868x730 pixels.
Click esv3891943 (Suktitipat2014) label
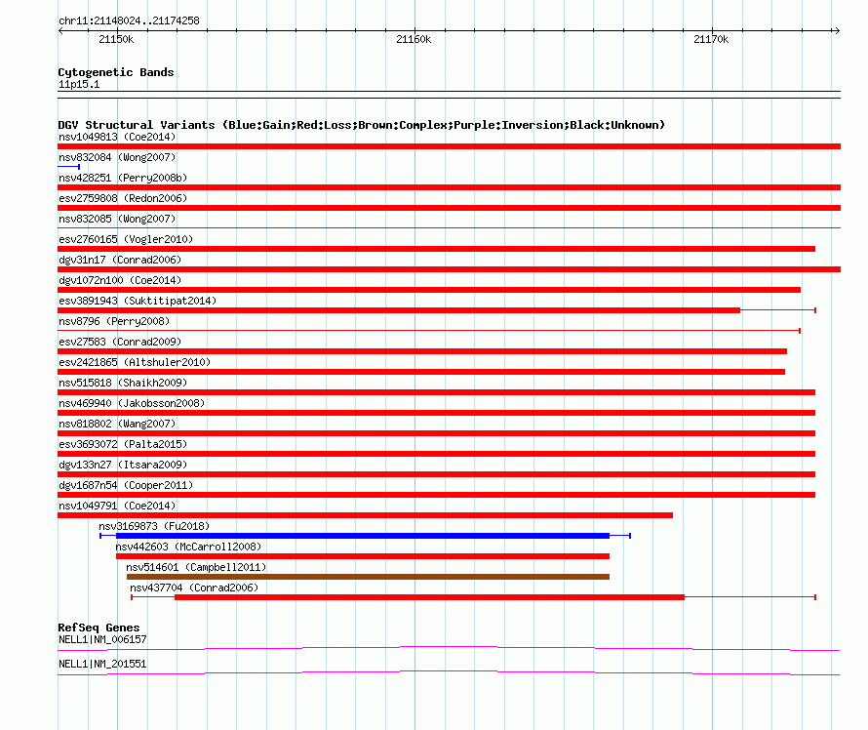(138, 301)
